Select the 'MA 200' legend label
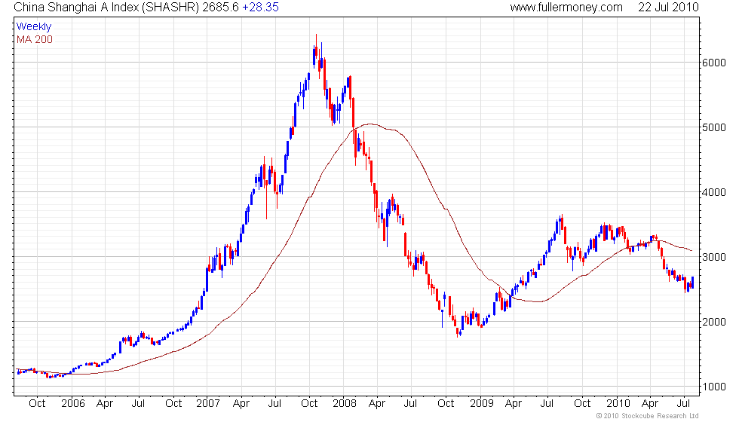Image resolution: width=739 pixels, height=422 pixels. pyautogui.click(x=35, y=39)
